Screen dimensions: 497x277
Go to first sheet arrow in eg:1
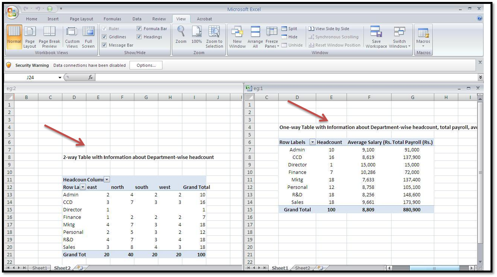tap(248, 268)
